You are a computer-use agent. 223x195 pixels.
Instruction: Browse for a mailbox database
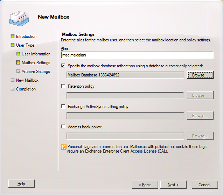click(x=200, y=75)
